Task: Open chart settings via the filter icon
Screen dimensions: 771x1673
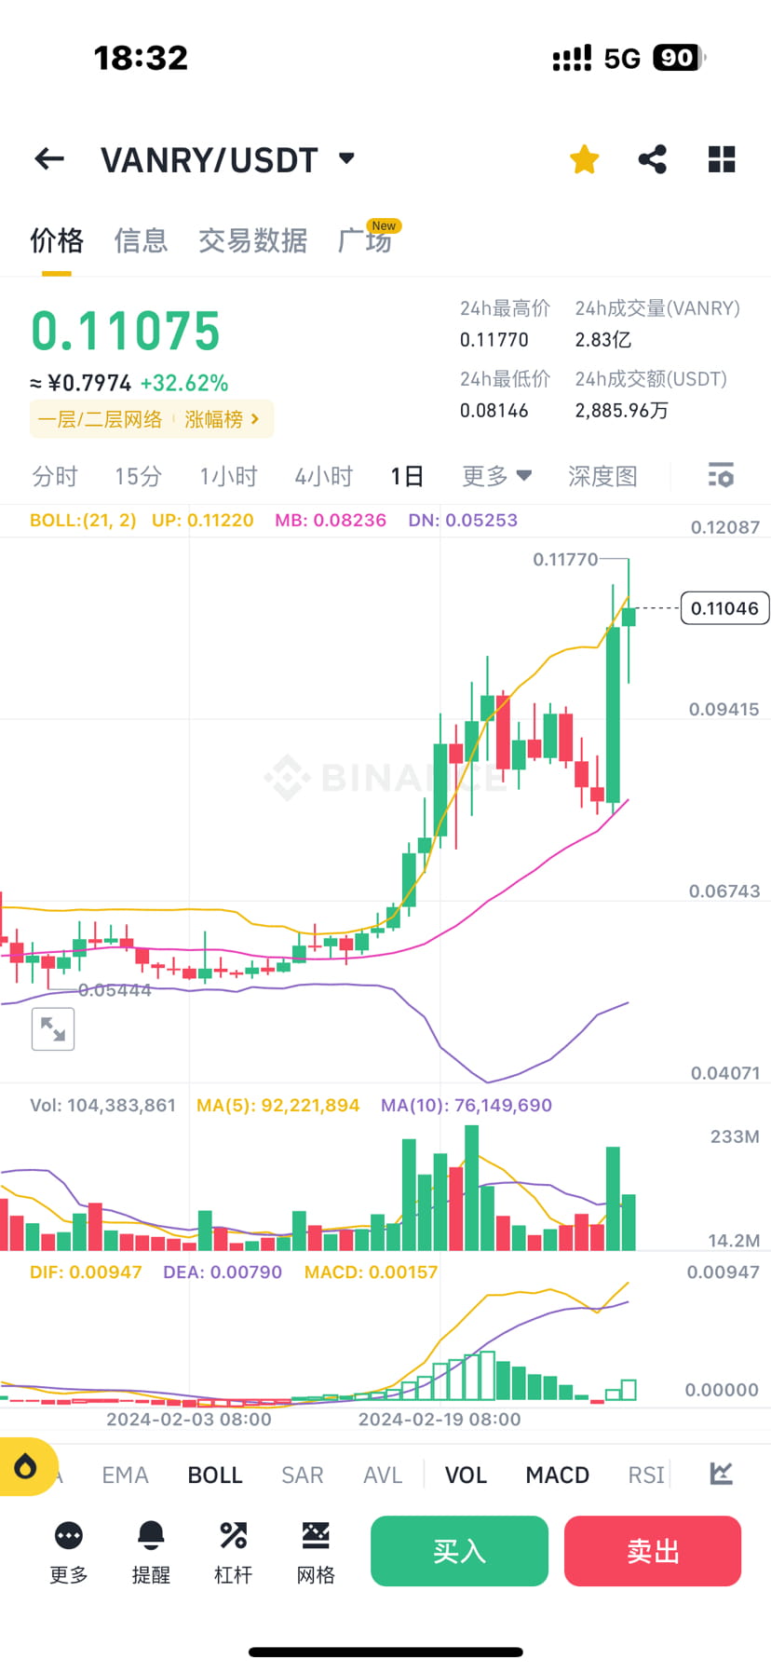Action: (x=721, y=476)
